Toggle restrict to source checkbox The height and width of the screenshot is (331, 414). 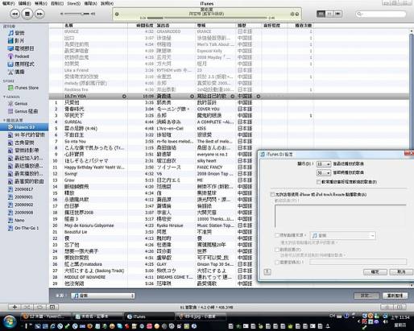tap(277, 235)
